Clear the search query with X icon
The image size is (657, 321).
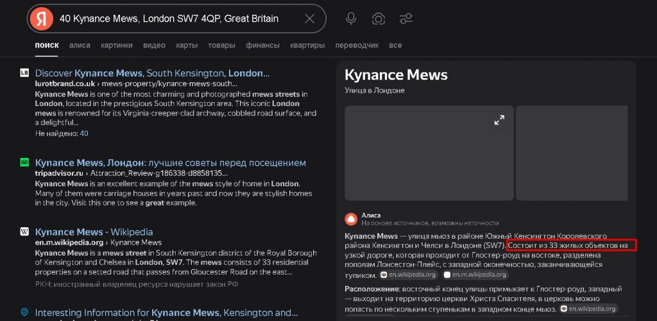(x=309, y=19)
